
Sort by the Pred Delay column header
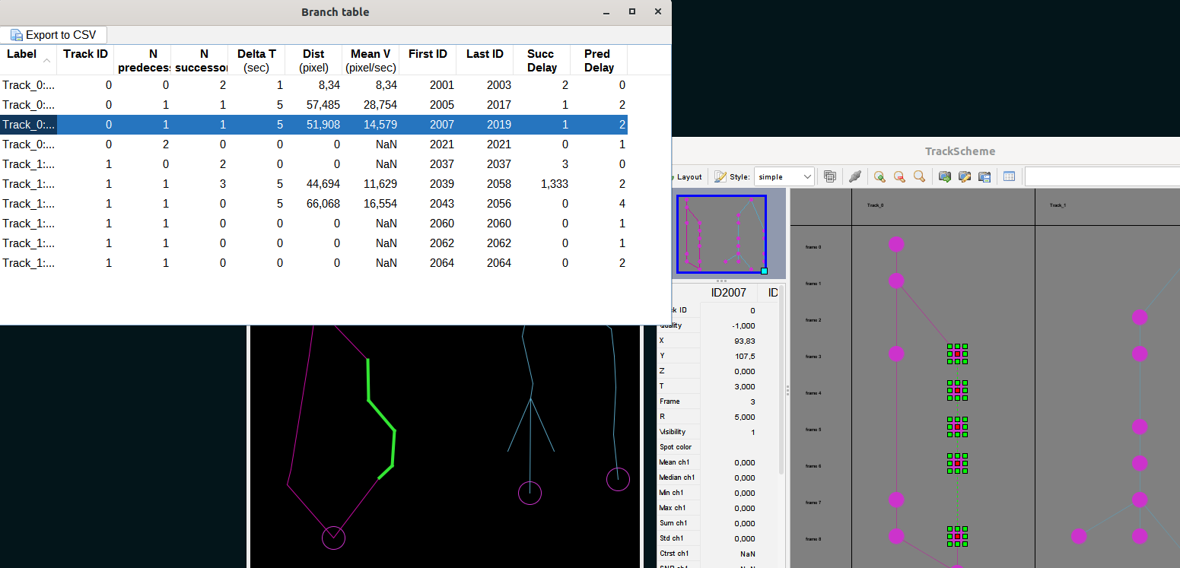(599, 60)
